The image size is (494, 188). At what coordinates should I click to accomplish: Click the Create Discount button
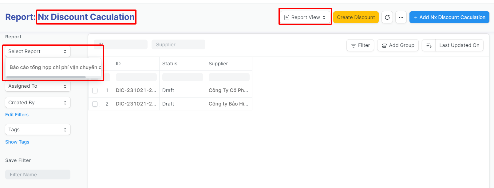356,17
